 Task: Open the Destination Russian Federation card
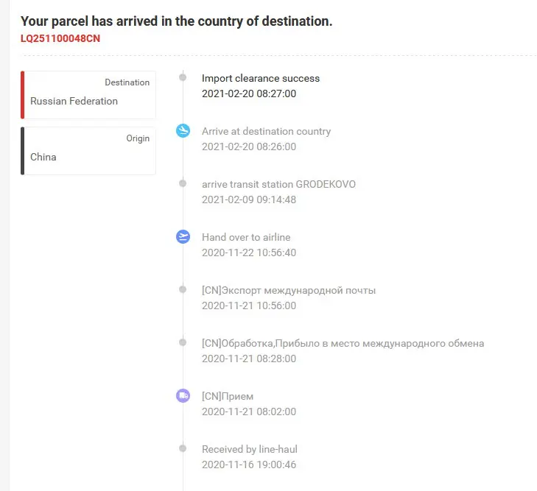[88, 94]
